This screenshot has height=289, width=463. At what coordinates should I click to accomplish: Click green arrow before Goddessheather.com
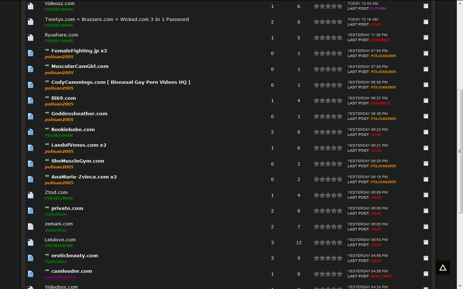click(x=47, y=113)
